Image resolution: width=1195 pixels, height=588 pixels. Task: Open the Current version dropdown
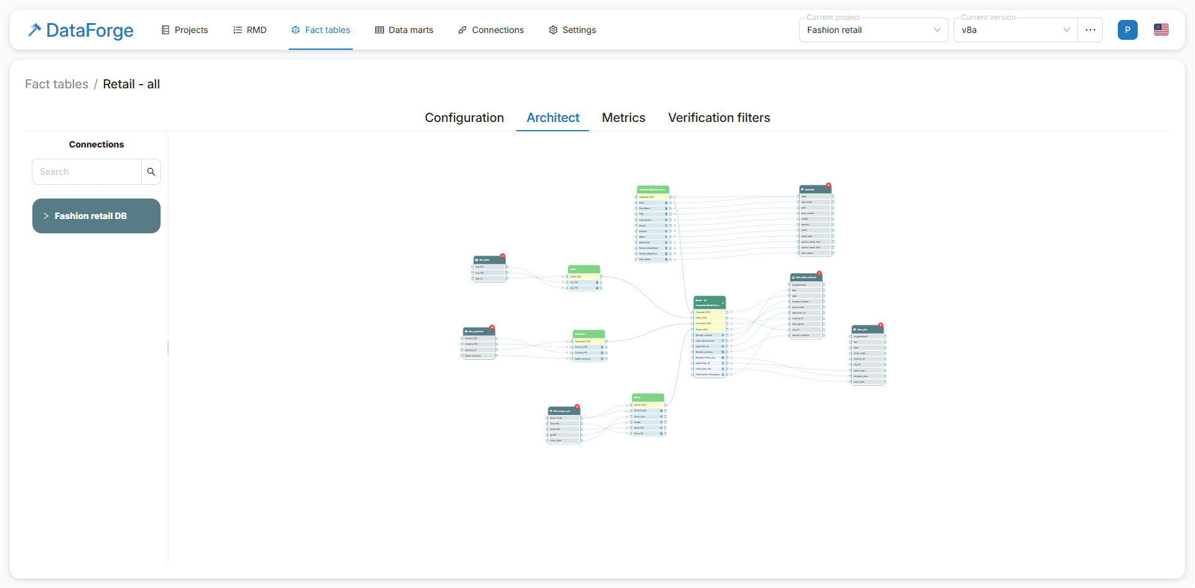point(1015,30)
